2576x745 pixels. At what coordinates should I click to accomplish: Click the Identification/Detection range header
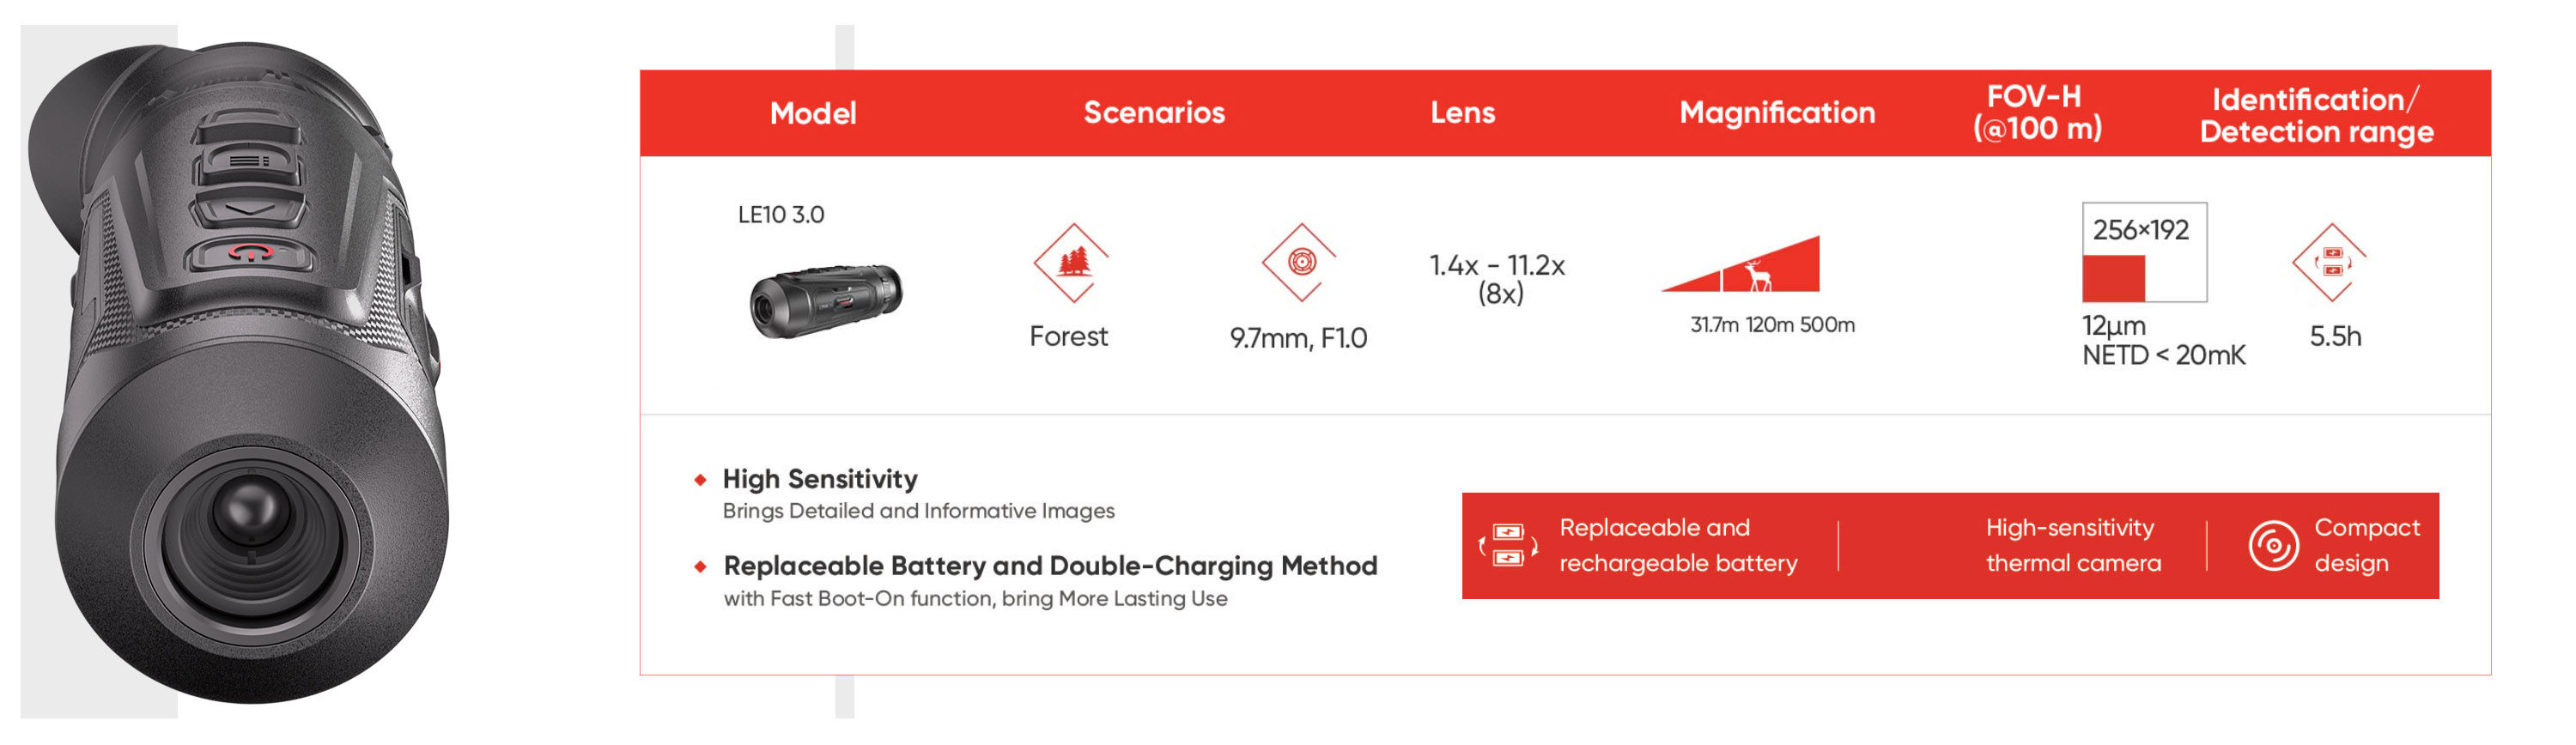point(2316,115)
